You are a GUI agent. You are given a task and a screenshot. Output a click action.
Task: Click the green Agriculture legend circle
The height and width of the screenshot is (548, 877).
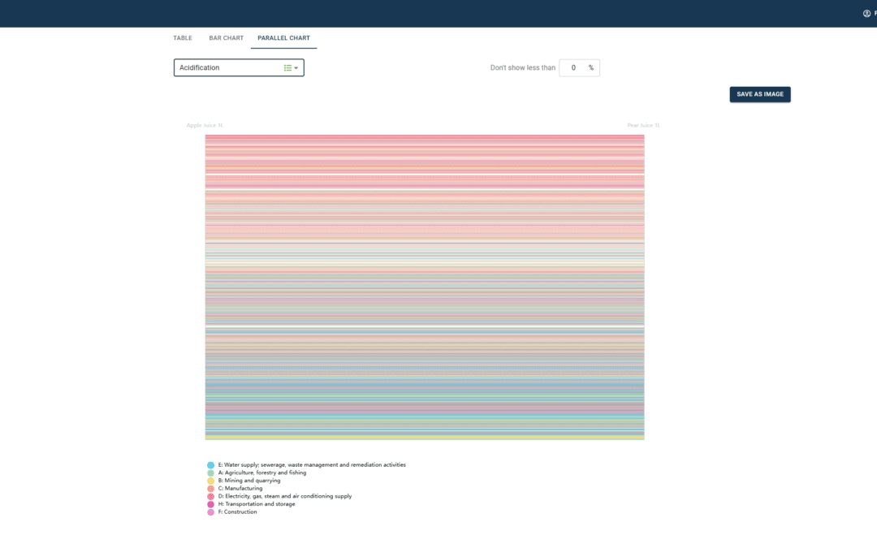point(211,472)
